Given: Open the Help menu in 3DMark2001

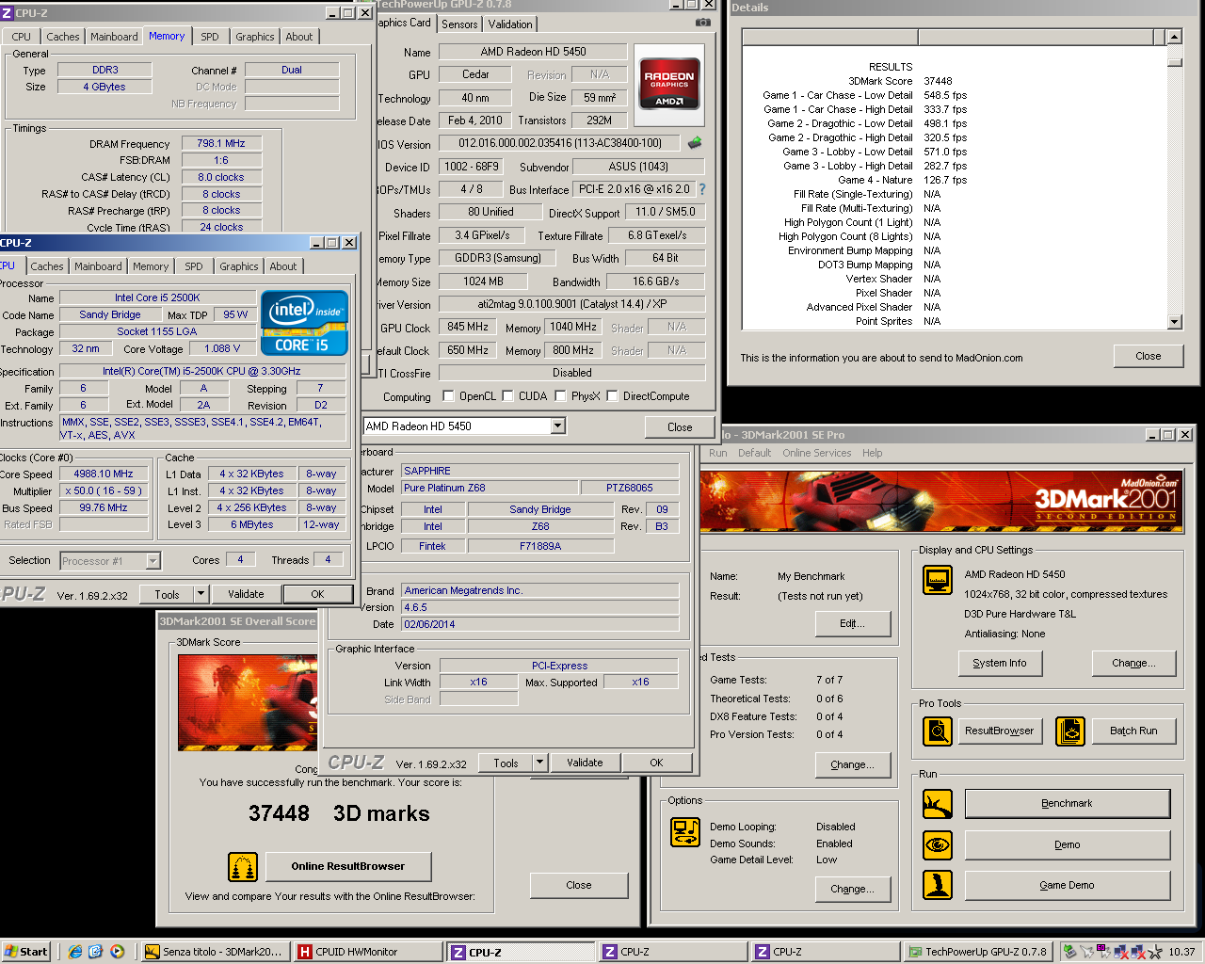Looking at the screenshot, I should click(x=873, y=453).
